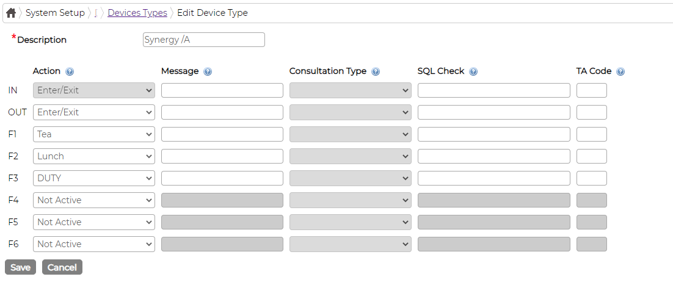673x296 pixels.
Task: Click help icon next to Action
Action: (70, 71)
